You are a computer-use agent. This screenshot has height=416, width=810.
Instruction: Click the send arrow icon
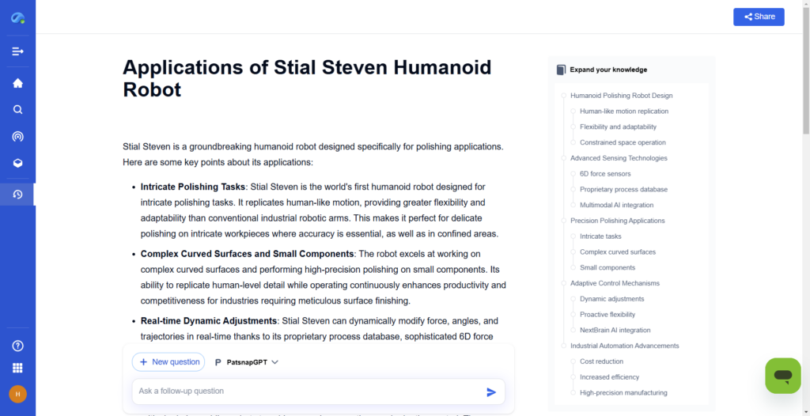(491, 391)
